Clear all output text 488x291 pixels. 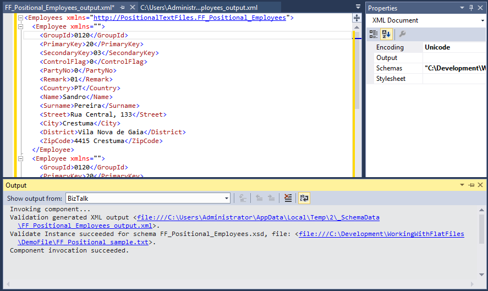point(288,198)
